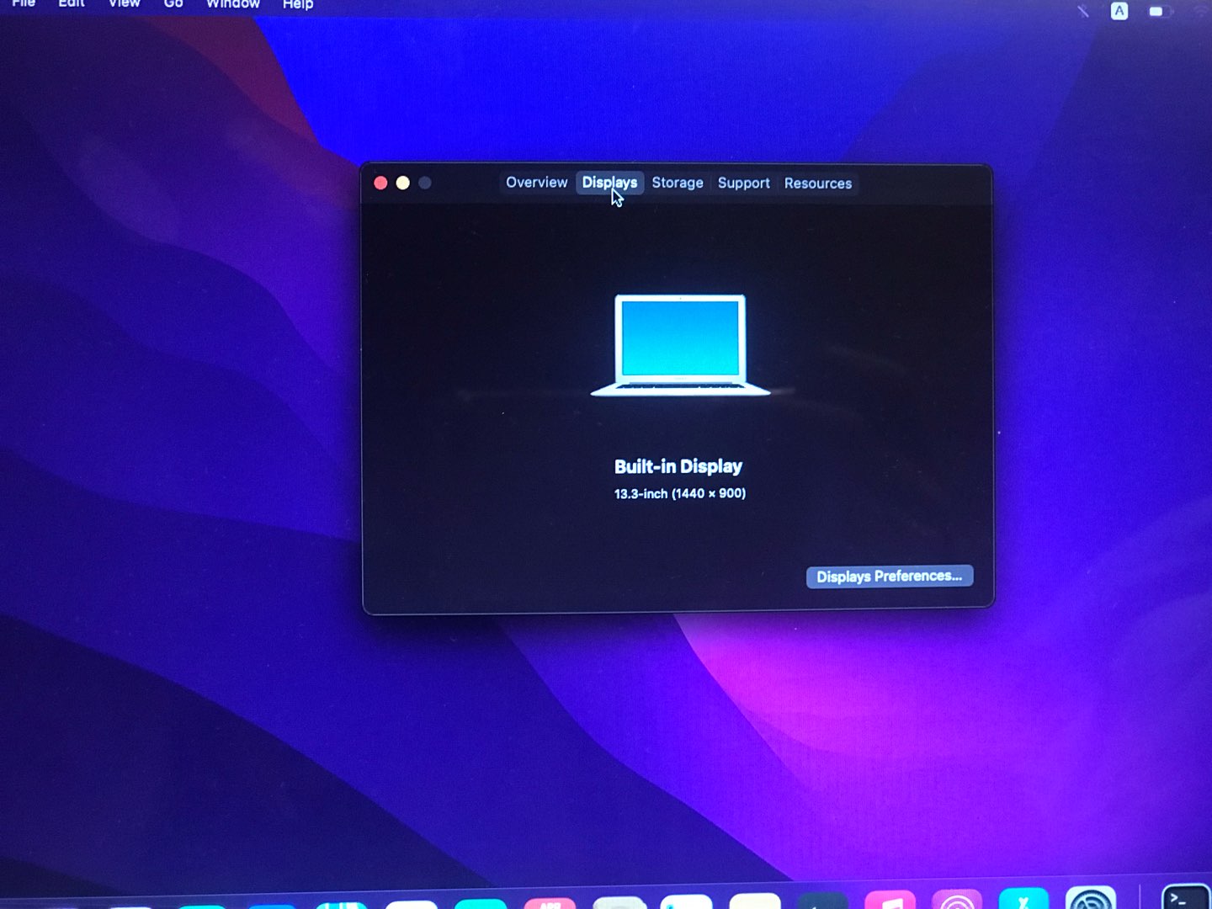Open the Window menu
Viewport: 1212px width, 909px height.
point(233,4)
